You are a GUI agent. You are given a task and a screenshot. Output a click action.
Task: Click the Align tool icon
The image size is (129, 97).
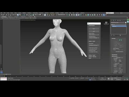click(69, 15)
